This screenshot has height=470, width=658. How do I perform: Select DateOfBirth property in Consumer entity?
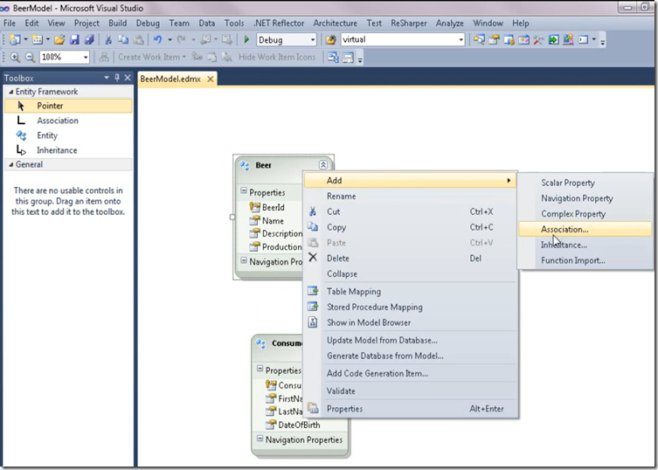coord(299,425)
